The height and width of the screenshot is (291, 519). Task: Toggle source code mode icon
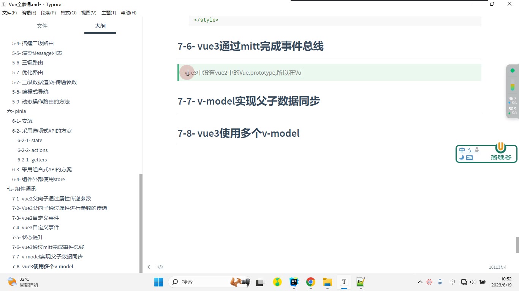click(160, 267)
